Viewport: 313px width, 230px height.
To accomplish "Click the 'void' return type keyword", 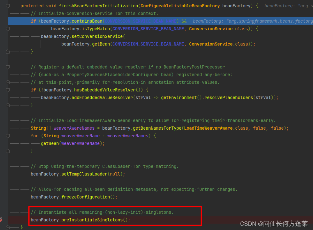I will click(x=51, y=6).
